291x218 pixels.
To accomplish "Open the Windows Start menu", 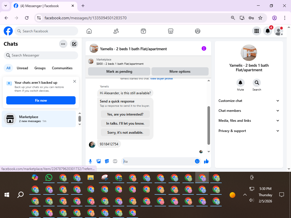I will click(7, 195).
